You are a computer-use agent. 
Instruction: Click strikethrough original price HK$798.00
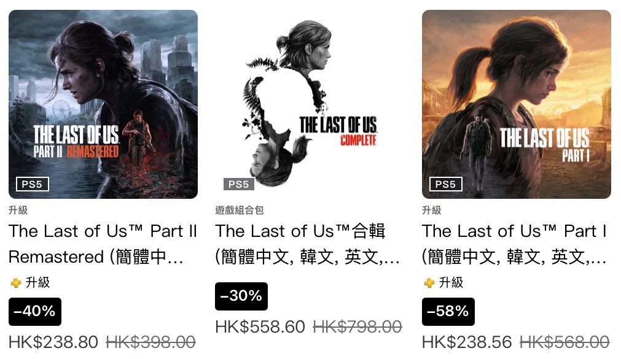tap(357, 327)
